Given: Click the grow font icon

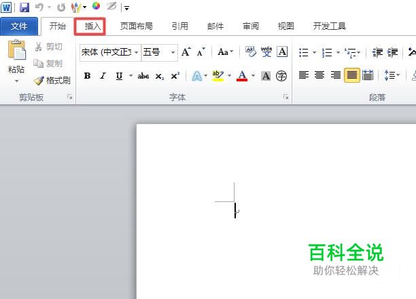Looking at the screenshot, I should point(186,52).
